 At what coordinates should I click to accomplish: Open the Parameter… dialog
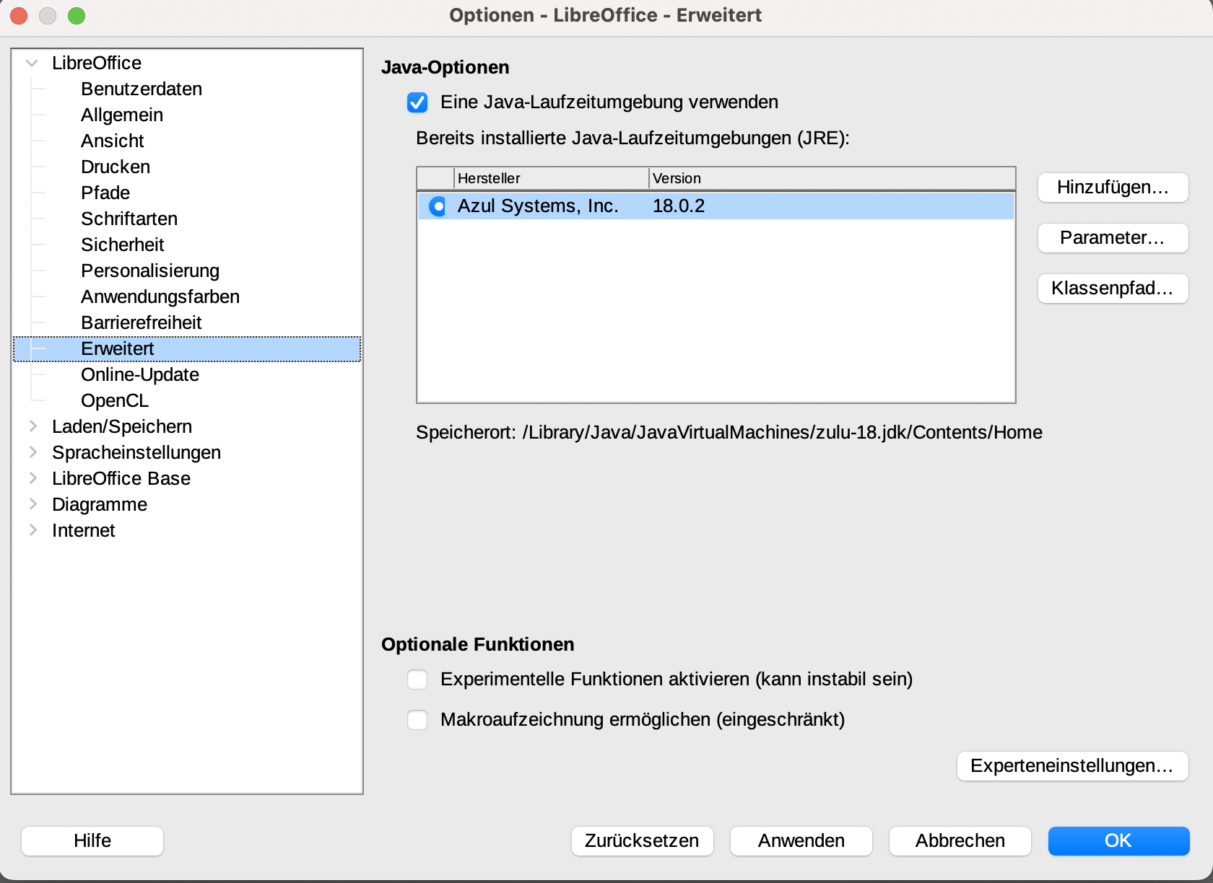pos(1113,238)
